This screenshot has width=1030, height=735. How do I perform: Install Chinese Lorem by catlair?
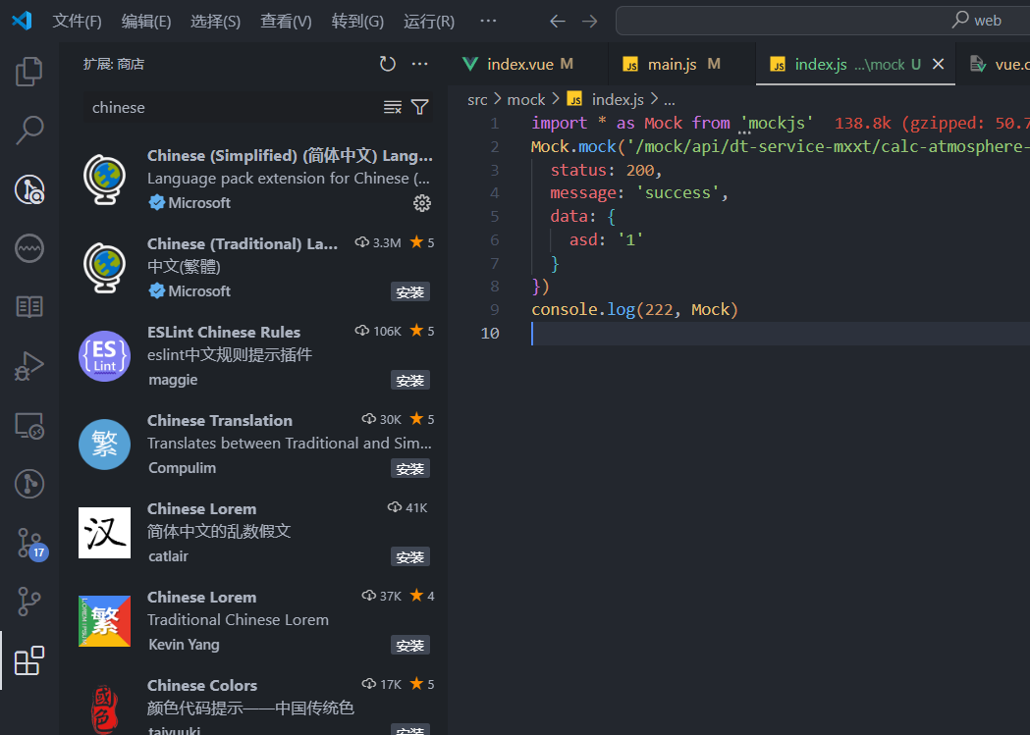click(409, 557)
